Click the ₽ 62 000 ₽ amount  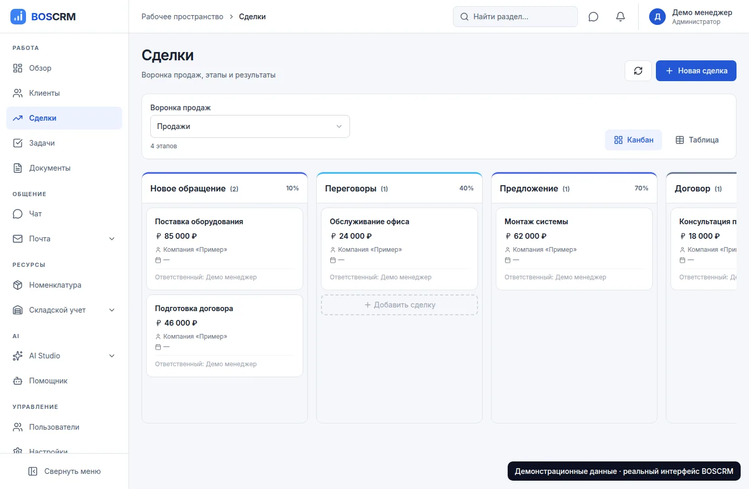click(x=526, y=236)
